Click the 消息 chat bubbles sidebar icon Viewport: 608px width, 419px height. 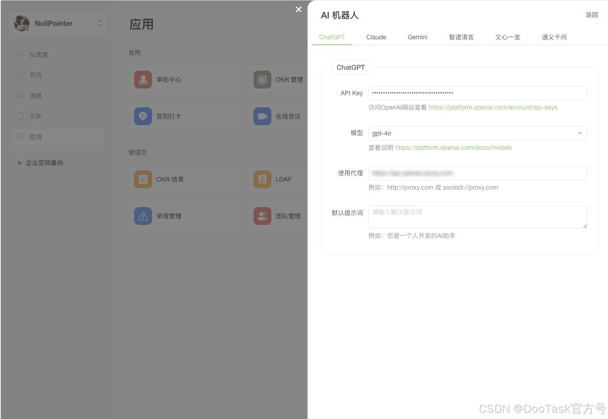[21, 96]
